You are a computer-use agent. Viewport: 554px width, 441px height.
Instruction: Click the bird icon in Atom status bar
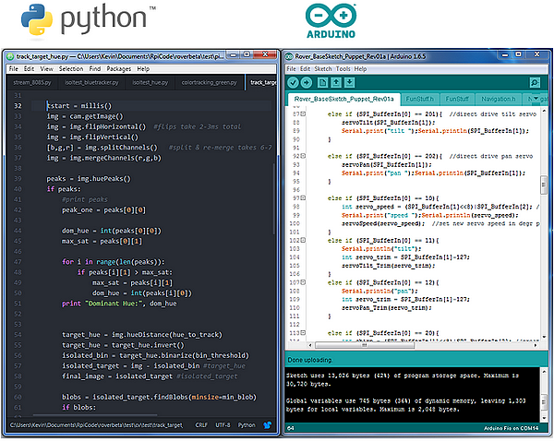point(268,425)
